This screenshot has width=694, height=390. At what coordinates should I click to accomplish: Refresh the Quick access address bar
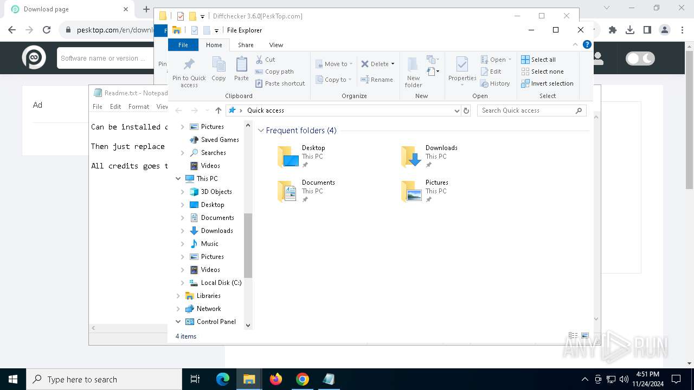click(466, 110)
